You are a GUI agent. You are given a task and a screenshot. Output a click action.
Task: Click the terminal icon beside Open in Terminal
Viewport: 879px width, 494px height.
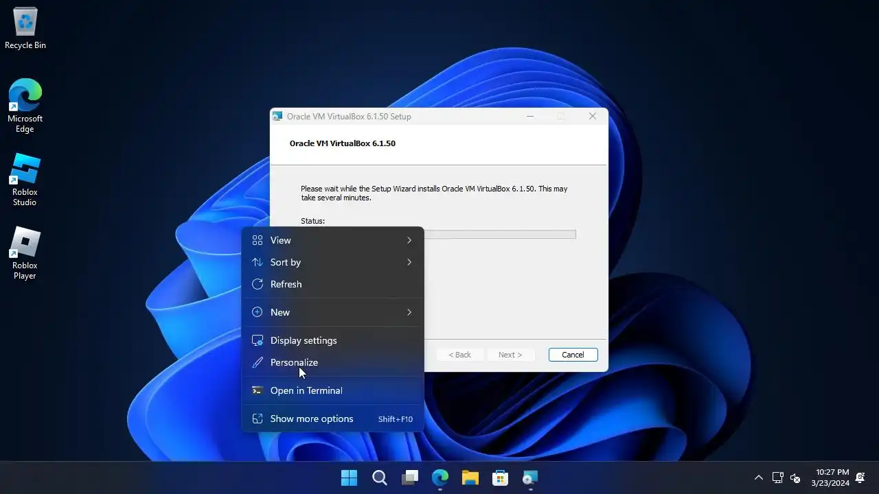pyautogui.click(x=258, y=390)
